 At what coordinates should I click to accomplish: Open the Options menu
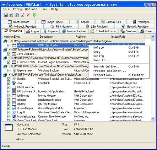[x=31, y=9]
